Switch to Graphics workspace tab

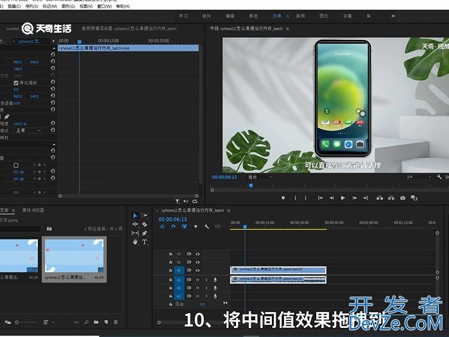point(324,16)
